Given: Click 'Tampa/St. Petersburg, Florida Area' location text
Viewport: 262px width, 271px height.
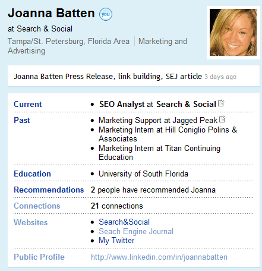Looking at the screenshot, I should 68,42.
